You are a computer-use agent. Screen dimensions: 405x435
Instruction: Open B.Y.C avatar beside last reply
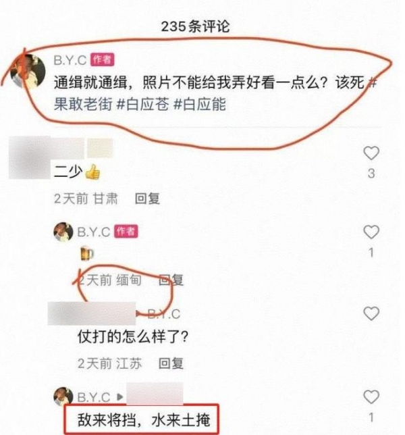[x=63, y=396]
